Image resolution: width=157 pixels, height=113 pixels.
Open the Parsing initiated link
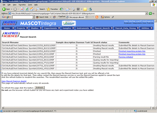click(x=126, y=57)
